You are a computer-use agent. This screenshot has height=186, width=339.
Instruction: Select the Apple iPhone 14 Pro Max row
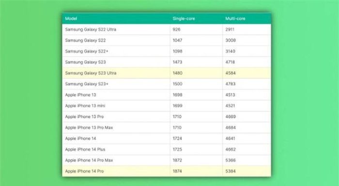[x=167, y=160]
